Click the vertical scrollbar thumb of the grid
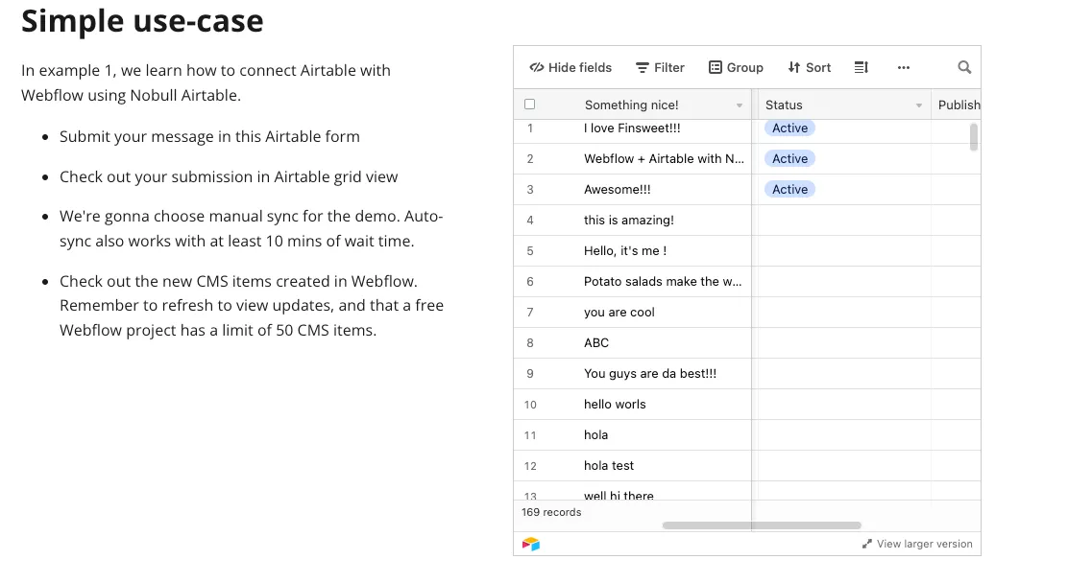The height and width of the screenshot is (583, 1068). pyautogui.click(x=974, y=136)
